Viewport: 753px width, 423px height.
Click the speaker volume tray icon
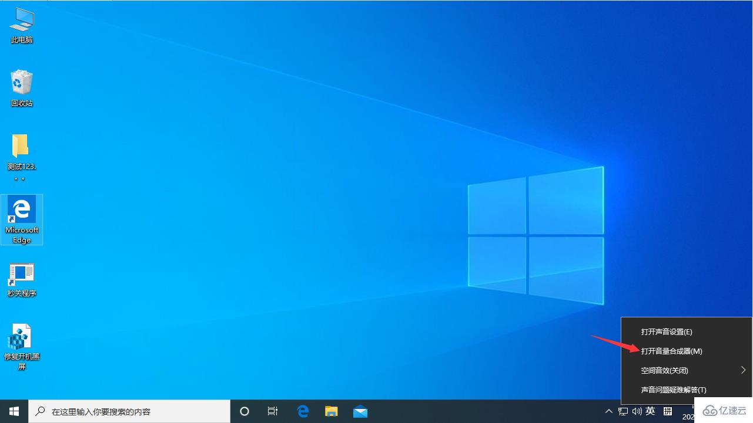[x=637, y=411]
